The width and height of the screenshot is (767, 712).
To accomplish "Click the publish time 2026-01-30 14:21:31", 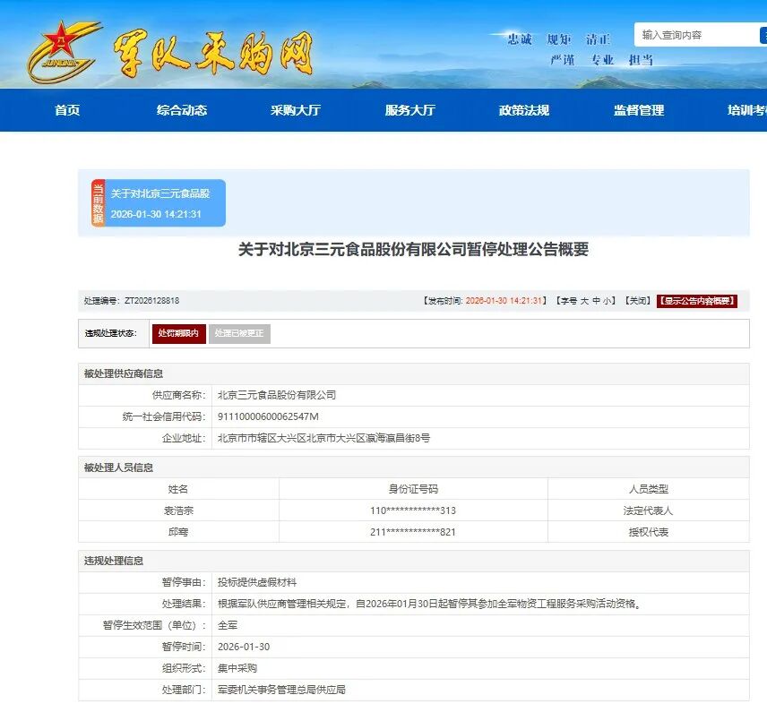I will point(504,301).
